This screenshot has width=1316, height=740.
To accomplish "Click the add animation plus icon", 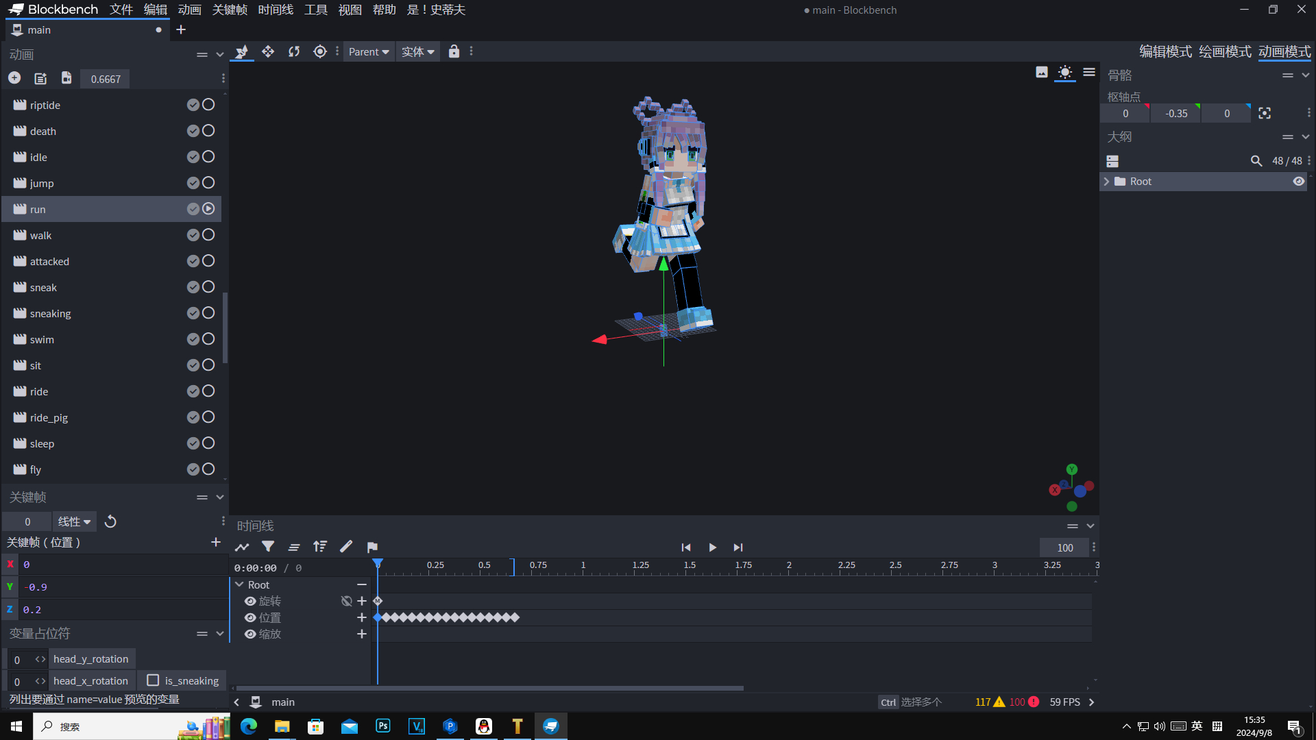I will 14,78.
